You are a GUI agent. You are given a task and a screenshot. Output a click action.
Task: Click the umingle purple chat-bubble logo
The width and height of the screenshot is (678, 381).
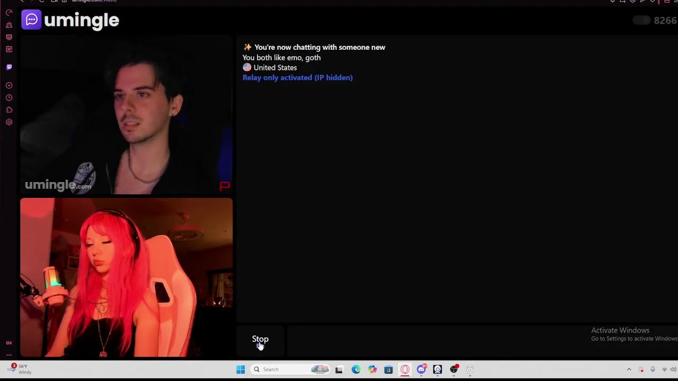(31, 20)
